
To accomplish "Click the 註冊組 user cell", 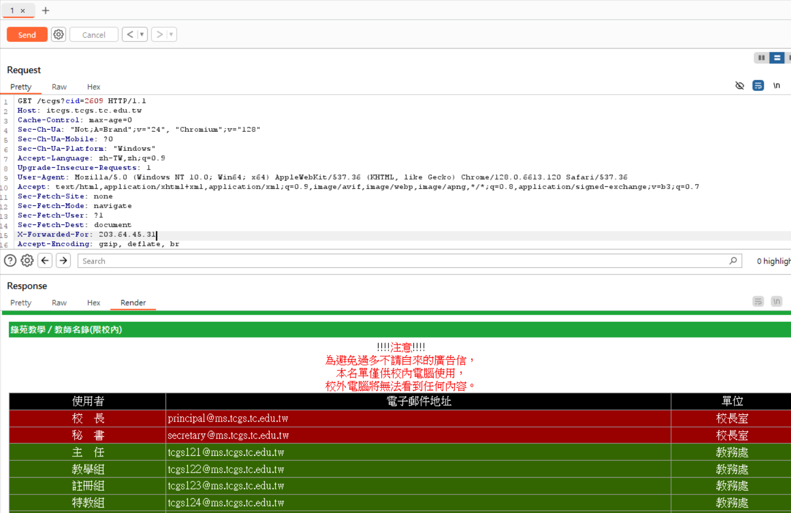I will tap(88, 486).
